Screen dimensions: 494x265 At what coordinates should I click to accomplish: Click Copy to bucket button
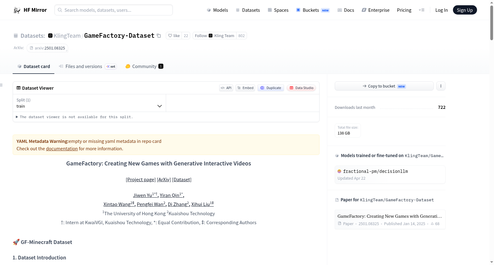click(384, 86)
